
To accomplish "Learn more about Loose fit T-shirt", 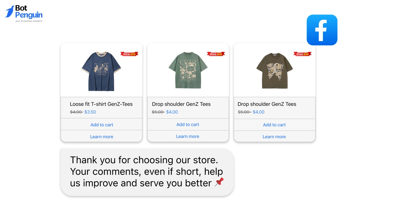I will (102, 137).
